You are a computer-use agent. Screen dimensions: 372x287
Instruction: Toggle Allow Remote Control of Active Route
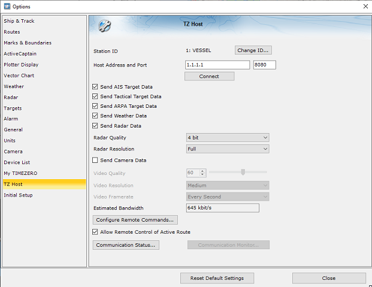point(95,232)
